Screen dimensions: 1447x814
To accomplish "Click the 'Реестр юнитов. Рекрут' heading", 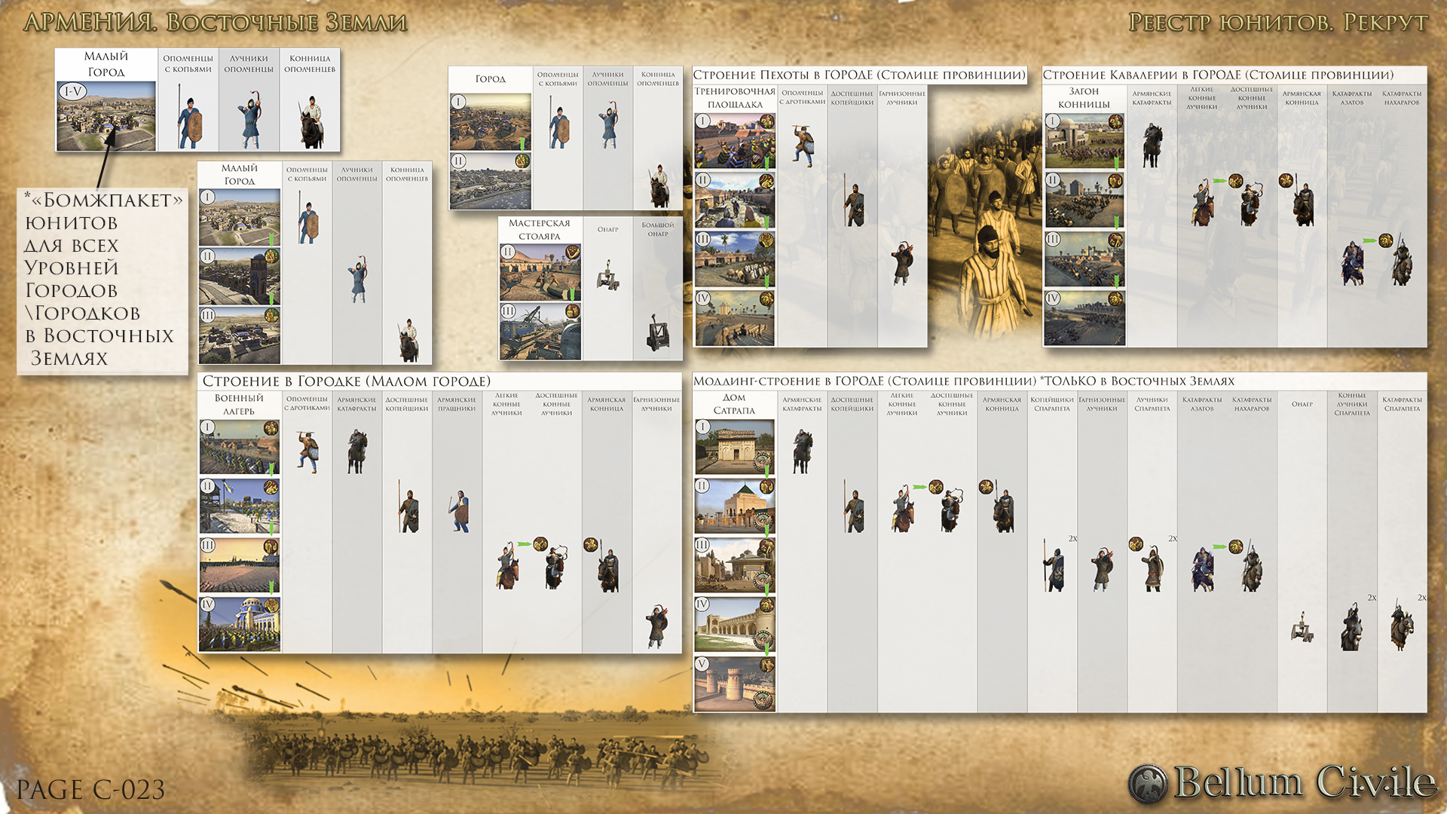I will (1277, 23).
